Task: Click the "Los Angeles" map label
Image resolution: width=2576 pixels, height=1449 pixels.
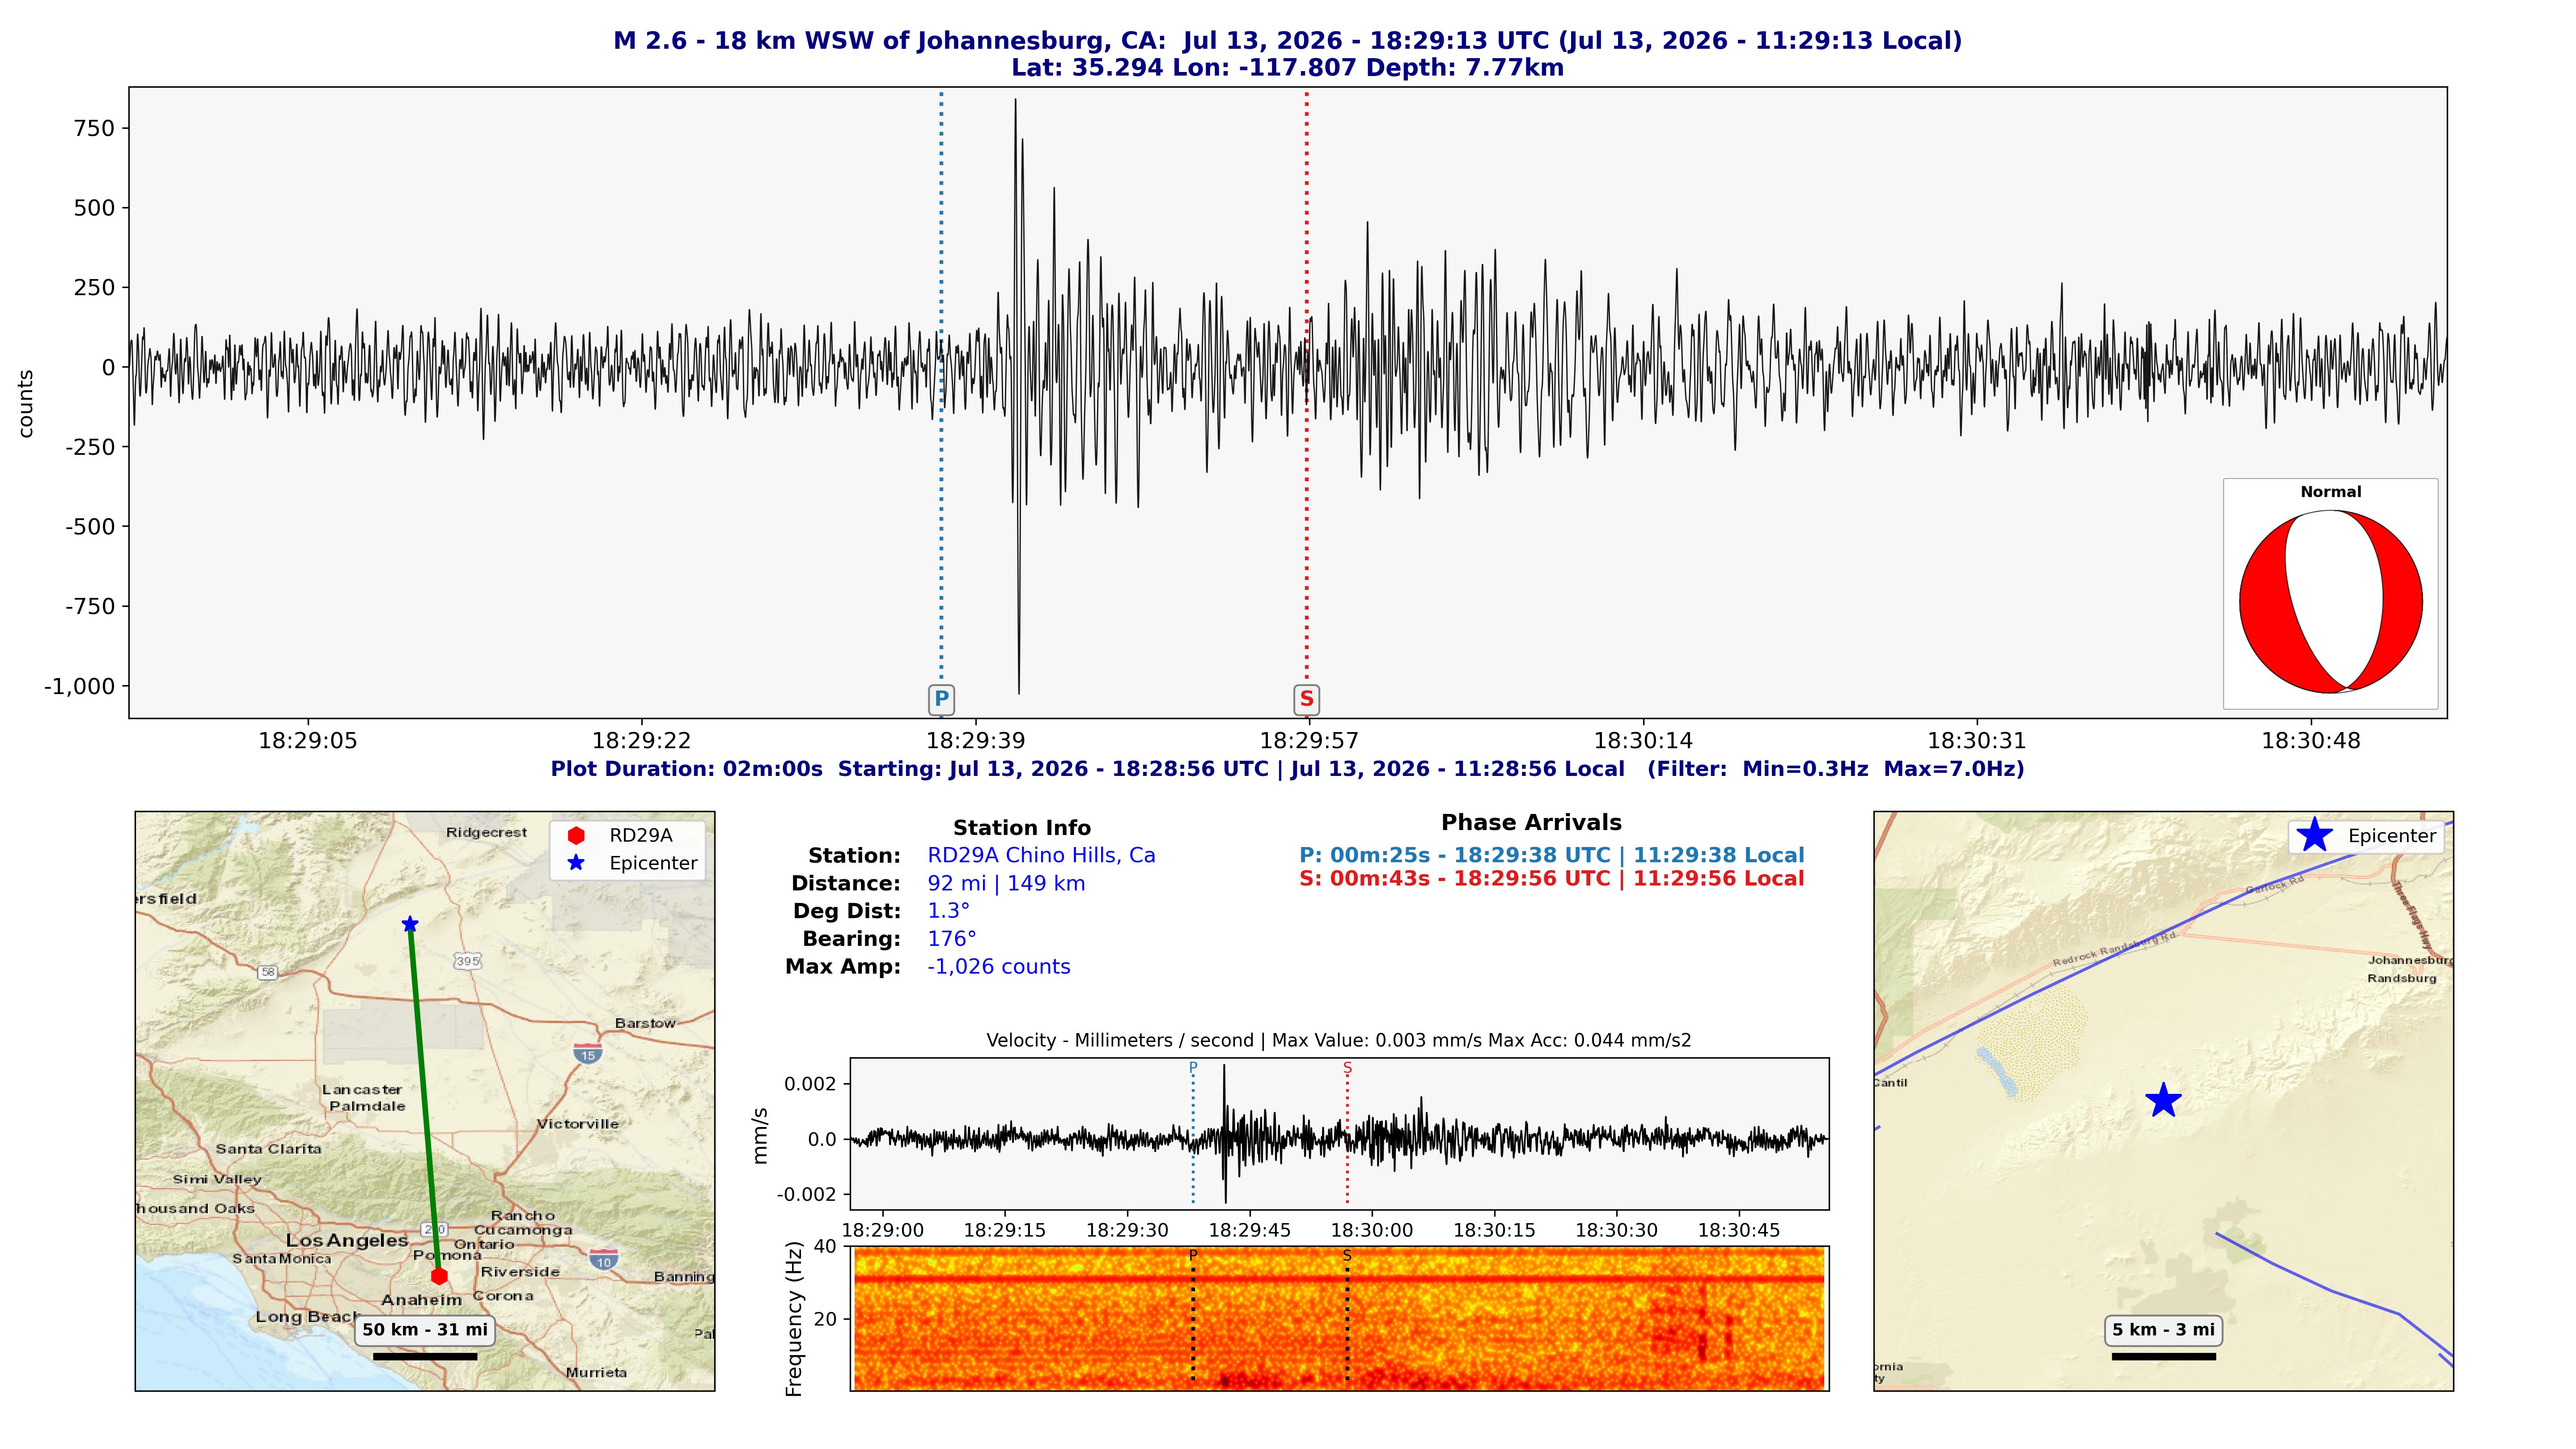Action: 347,1240
